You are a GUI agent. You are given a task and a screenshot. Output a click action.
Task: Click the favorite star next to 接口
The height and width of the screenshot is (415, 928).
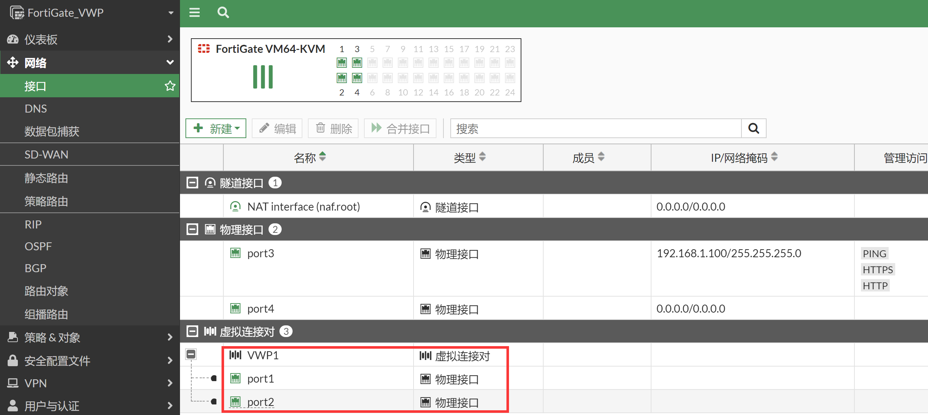pyautogui.click(x=170, y=86)
